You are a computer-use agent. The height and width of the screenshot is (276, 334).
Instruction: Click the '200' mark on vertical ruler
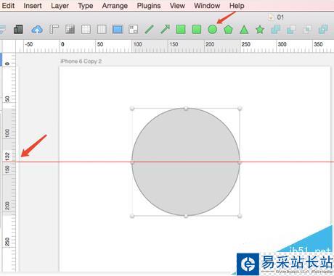point(7,206)
